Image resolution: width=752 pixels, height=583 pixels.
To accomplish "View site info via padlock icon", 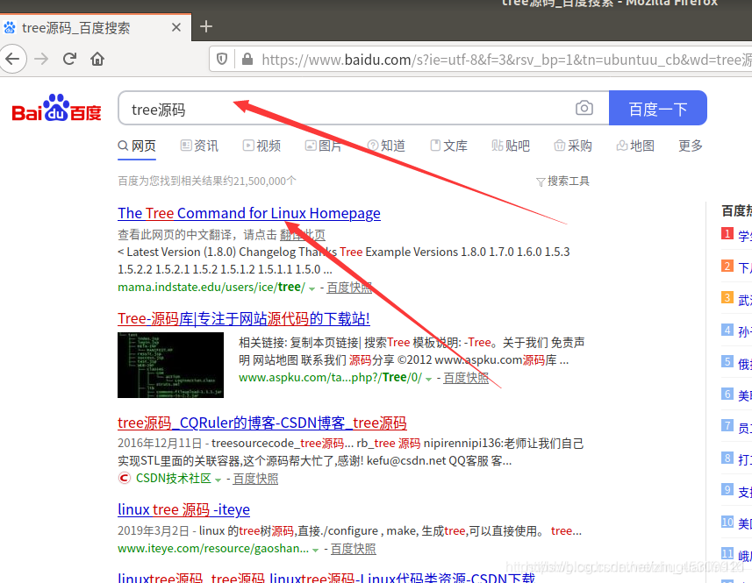I will [247, 59].
